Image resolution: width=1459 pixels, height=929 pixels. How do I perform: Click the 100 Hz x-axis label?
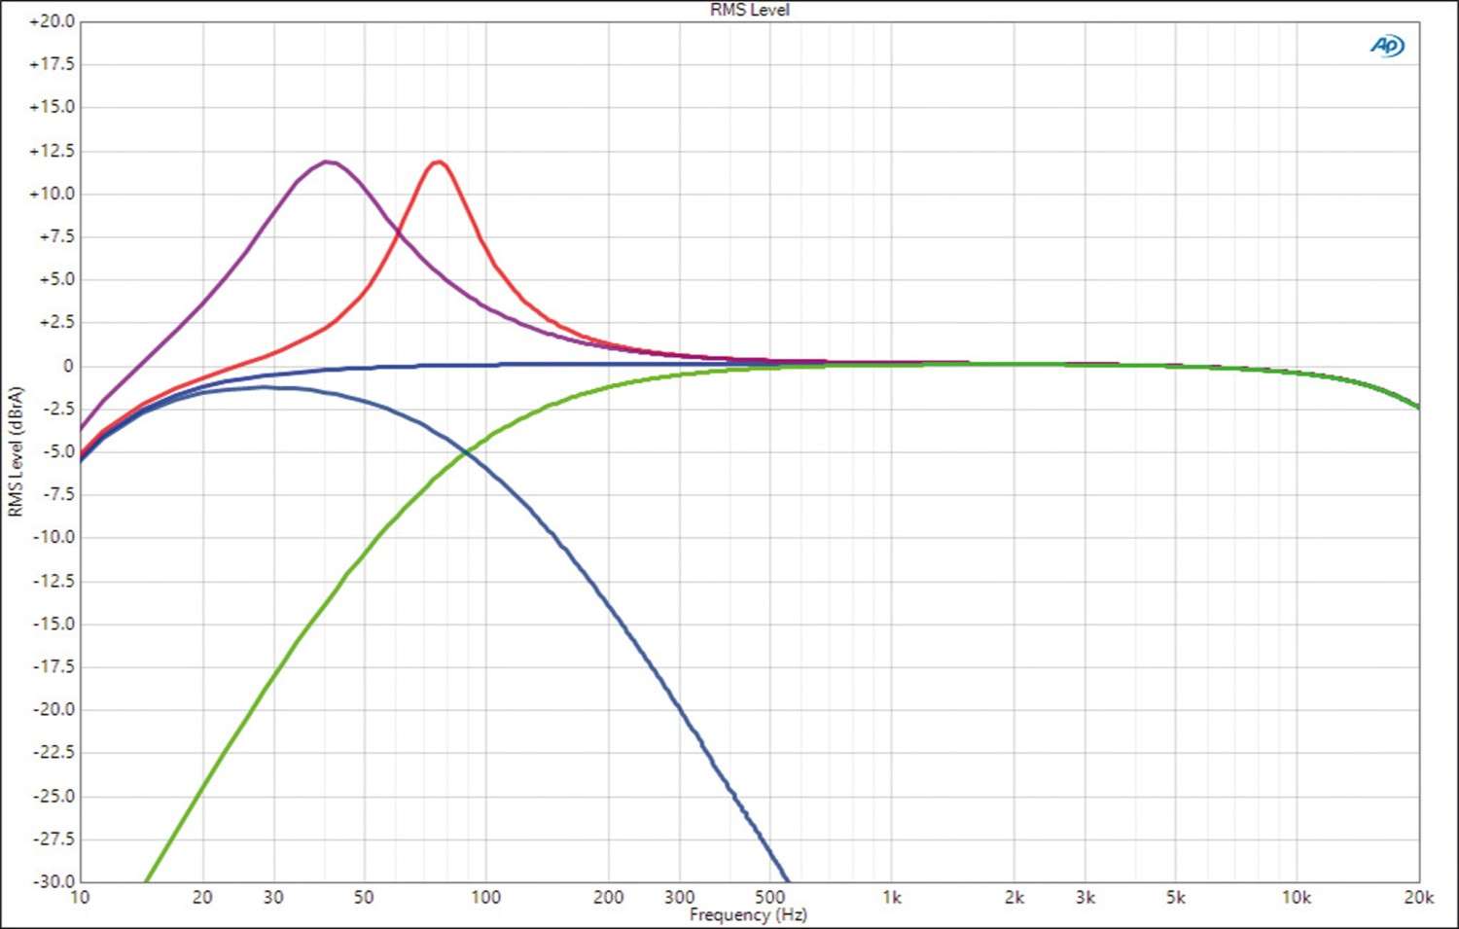pyautogui.click(x=486, y=897)
